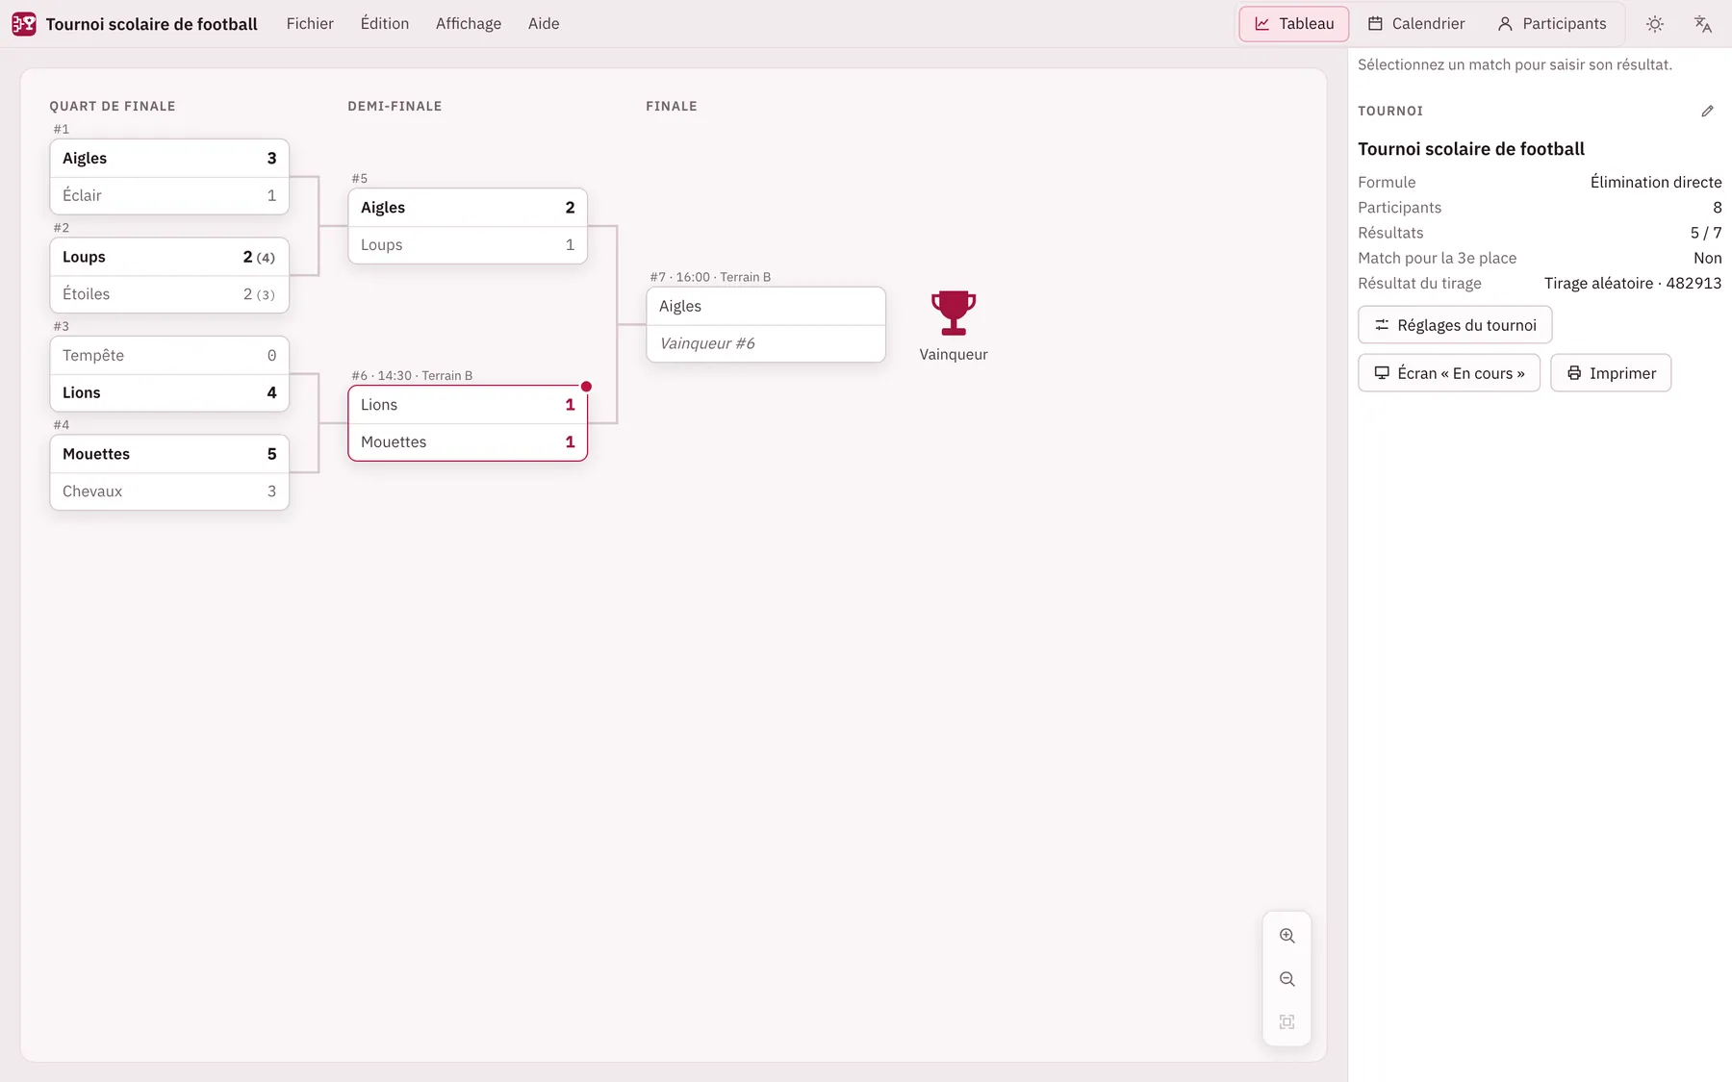Fit the bracket to the screen

coord(1287,1022)
